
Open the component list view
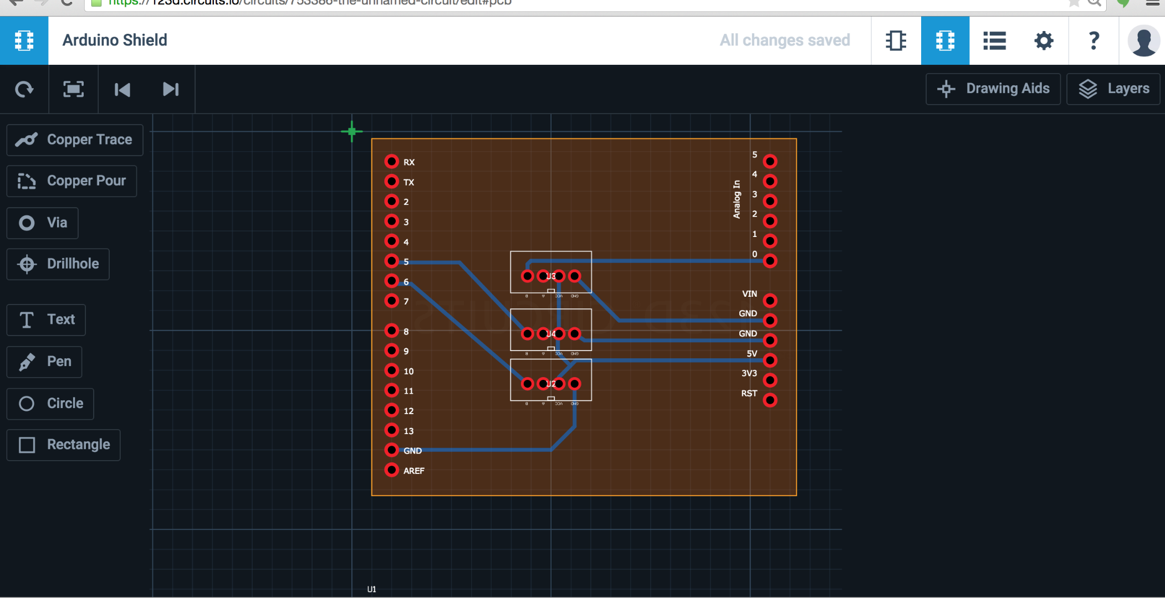tap(995, 40)
